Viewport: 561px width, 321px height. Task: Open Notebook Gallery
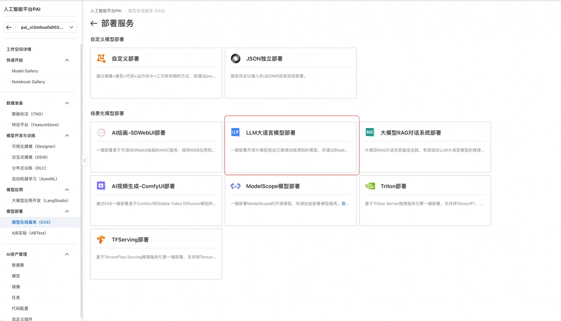point(28,82)
